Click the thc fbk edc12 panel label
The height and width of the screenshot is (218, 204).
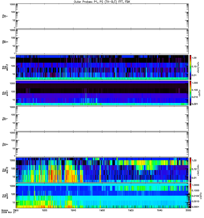tap(5, 170)
